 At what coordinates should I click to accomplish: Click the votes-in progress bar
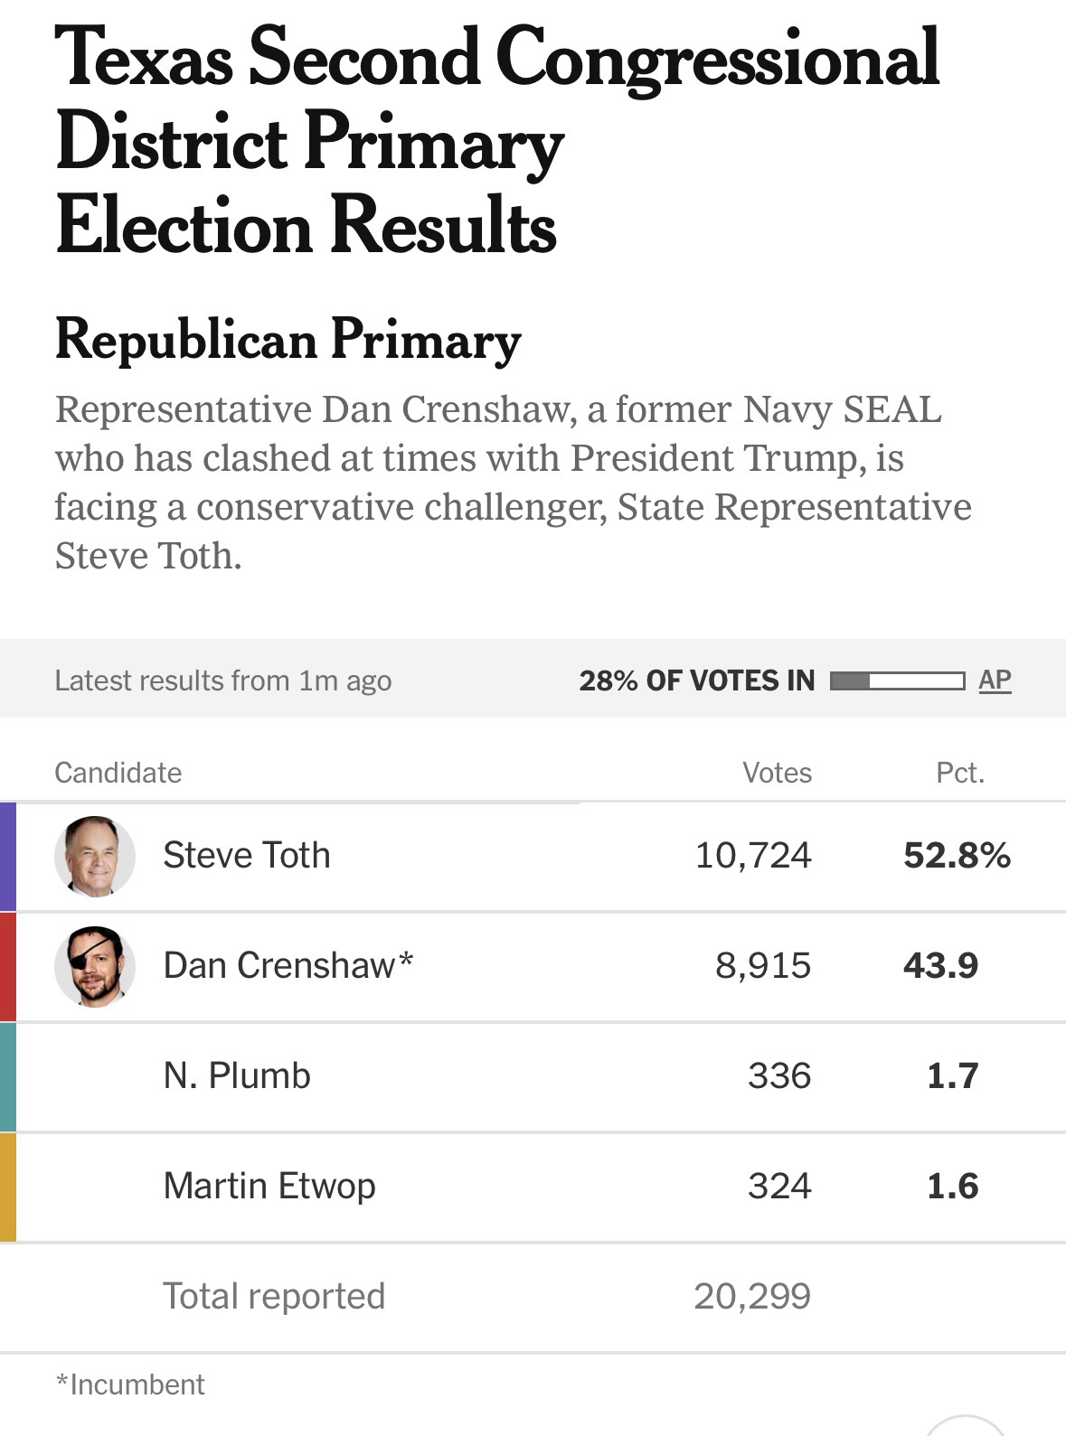click(896, 680)
